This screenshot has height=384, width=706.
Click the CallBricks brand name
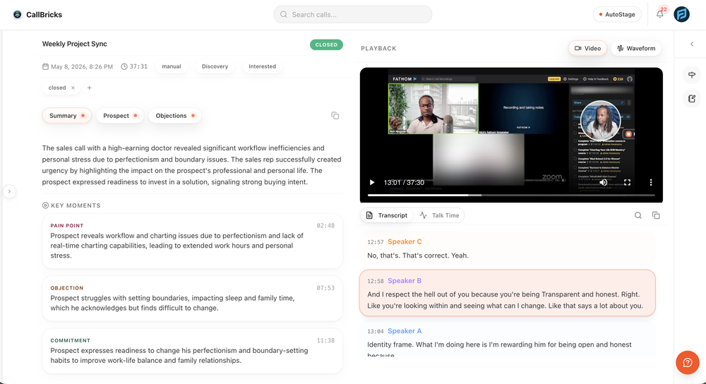(44, 14)
